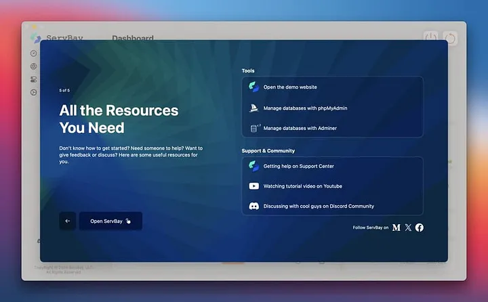Image resolution: width=488 pixels, height=302 pixels.
Task: Click the ServBay logo beside demo website
Action: [253, 87]
